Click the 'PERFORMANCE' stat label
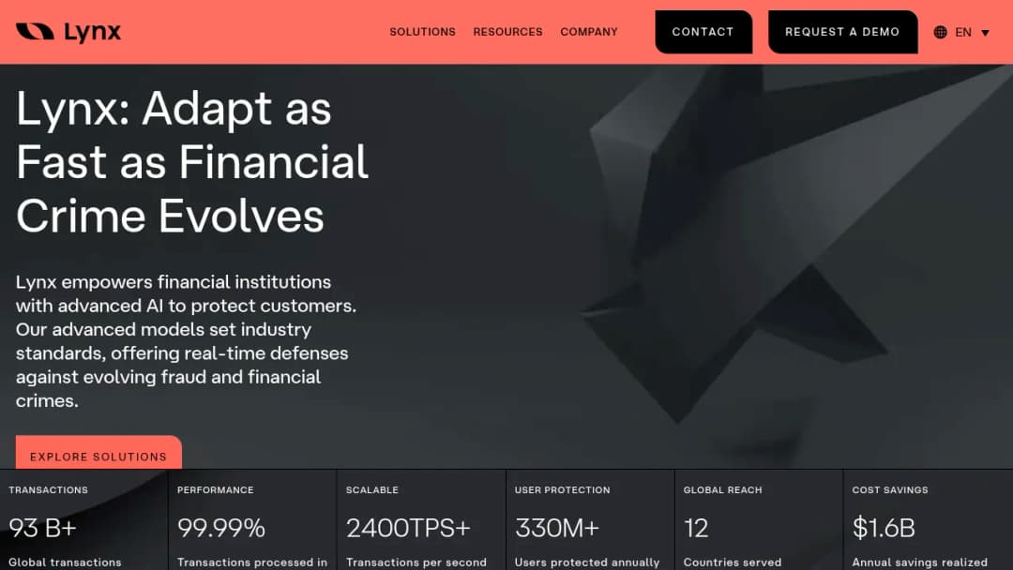 (215, 490)
